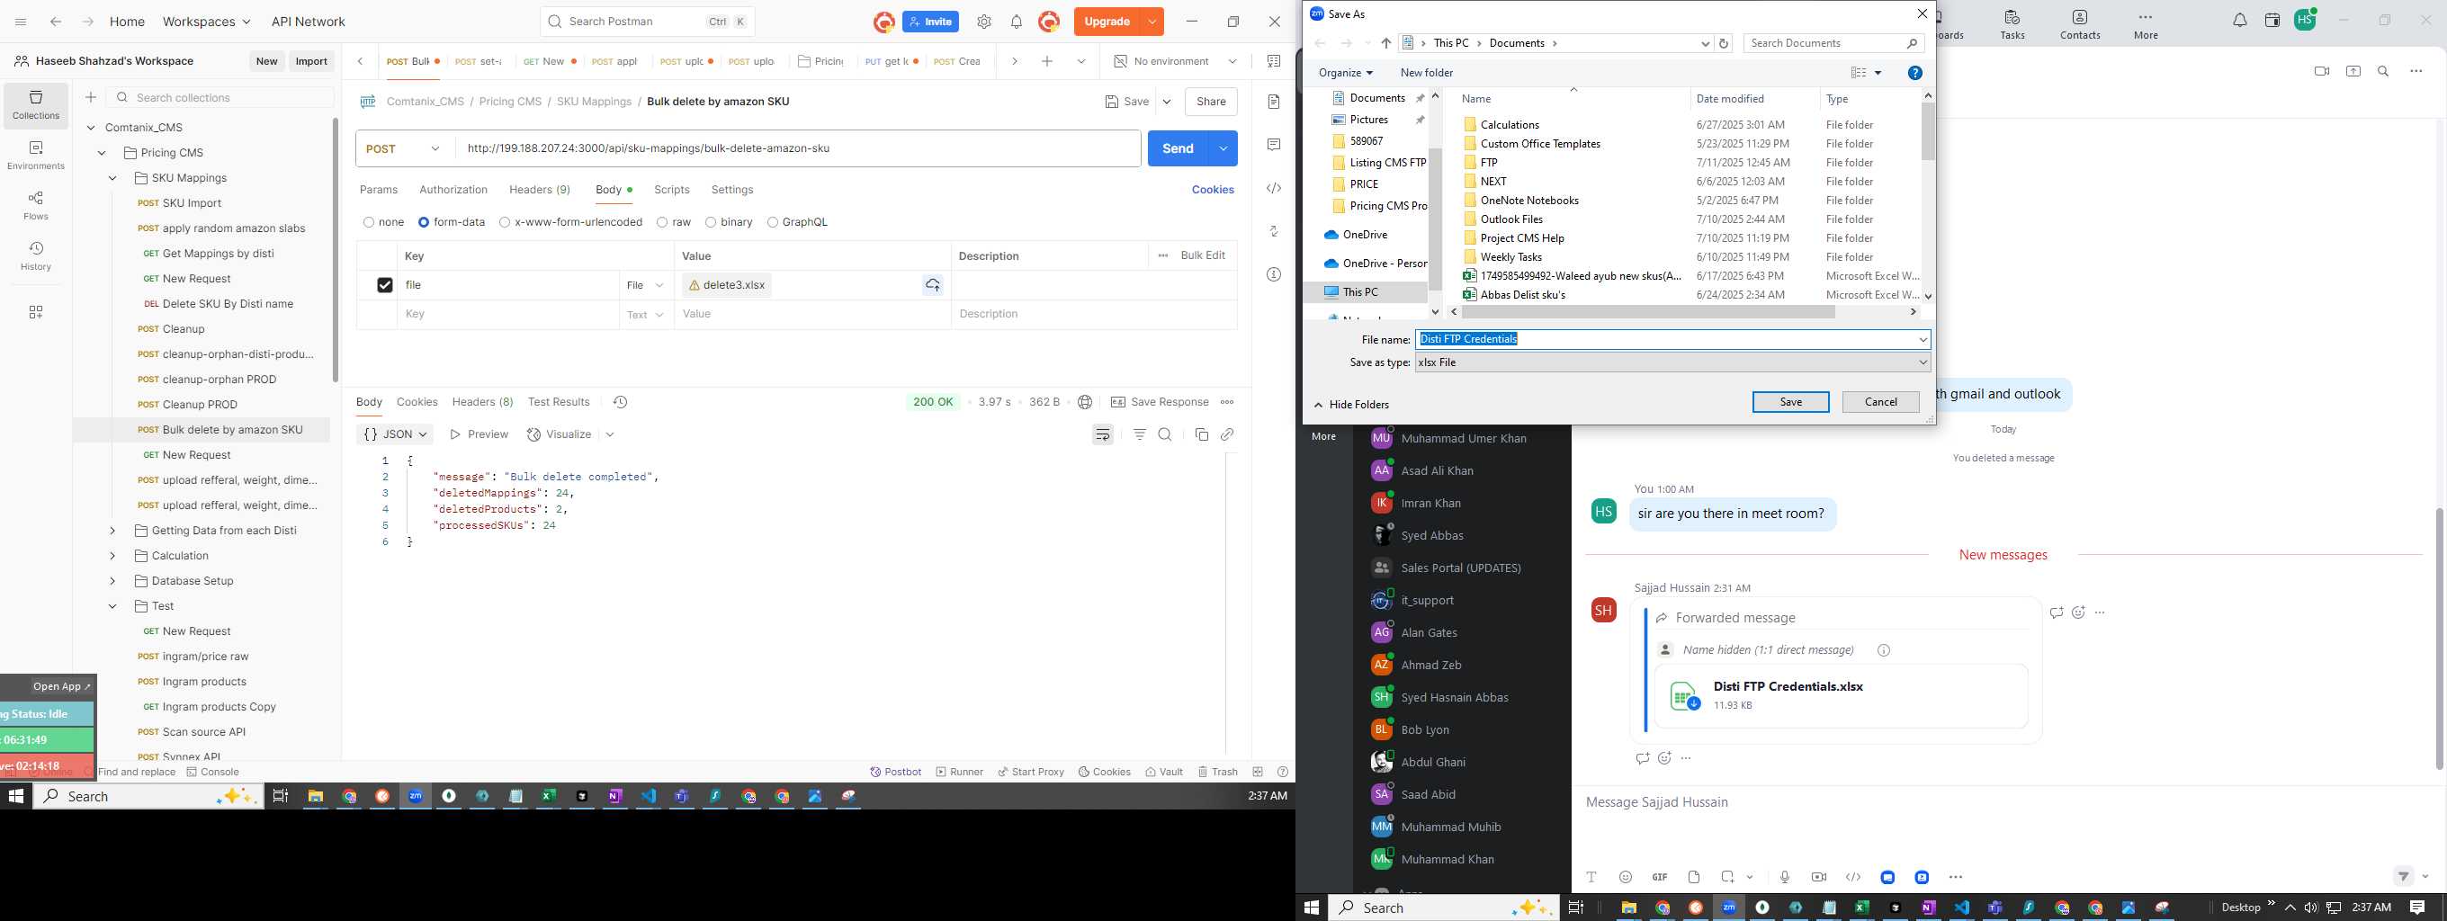Open the code snippet icon in right sidebar
This screenshot has width=2447, height=921.
pos(1274,188)
